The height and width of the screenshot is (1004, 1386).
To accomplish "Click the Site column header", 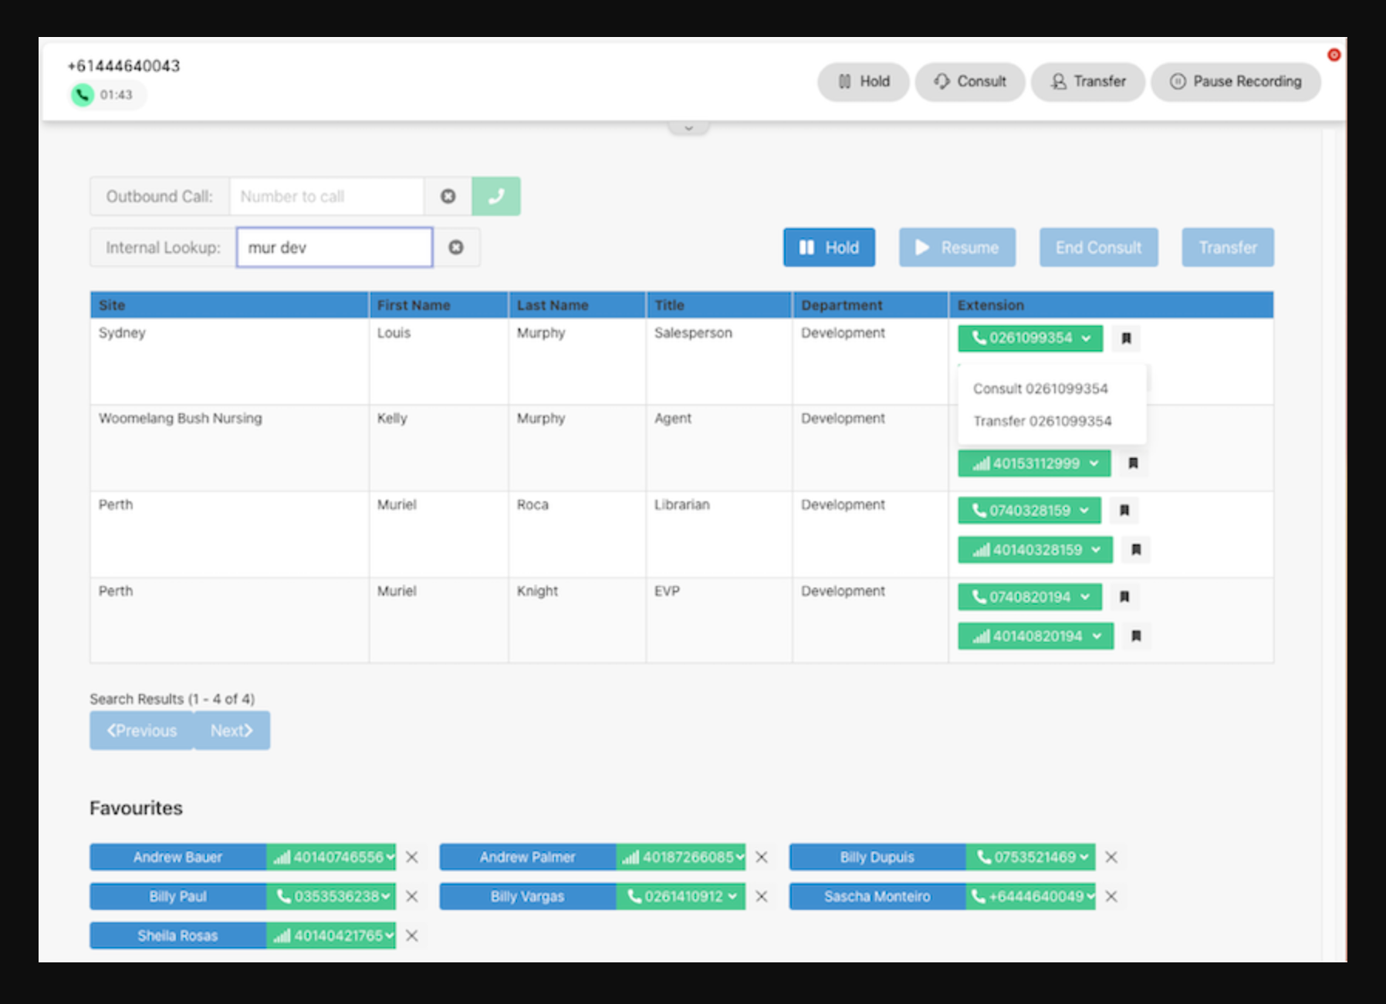I will point(229,305).
